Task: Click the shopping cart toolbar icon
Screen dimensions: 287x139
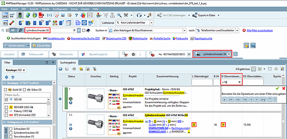Action: [12, 15]
